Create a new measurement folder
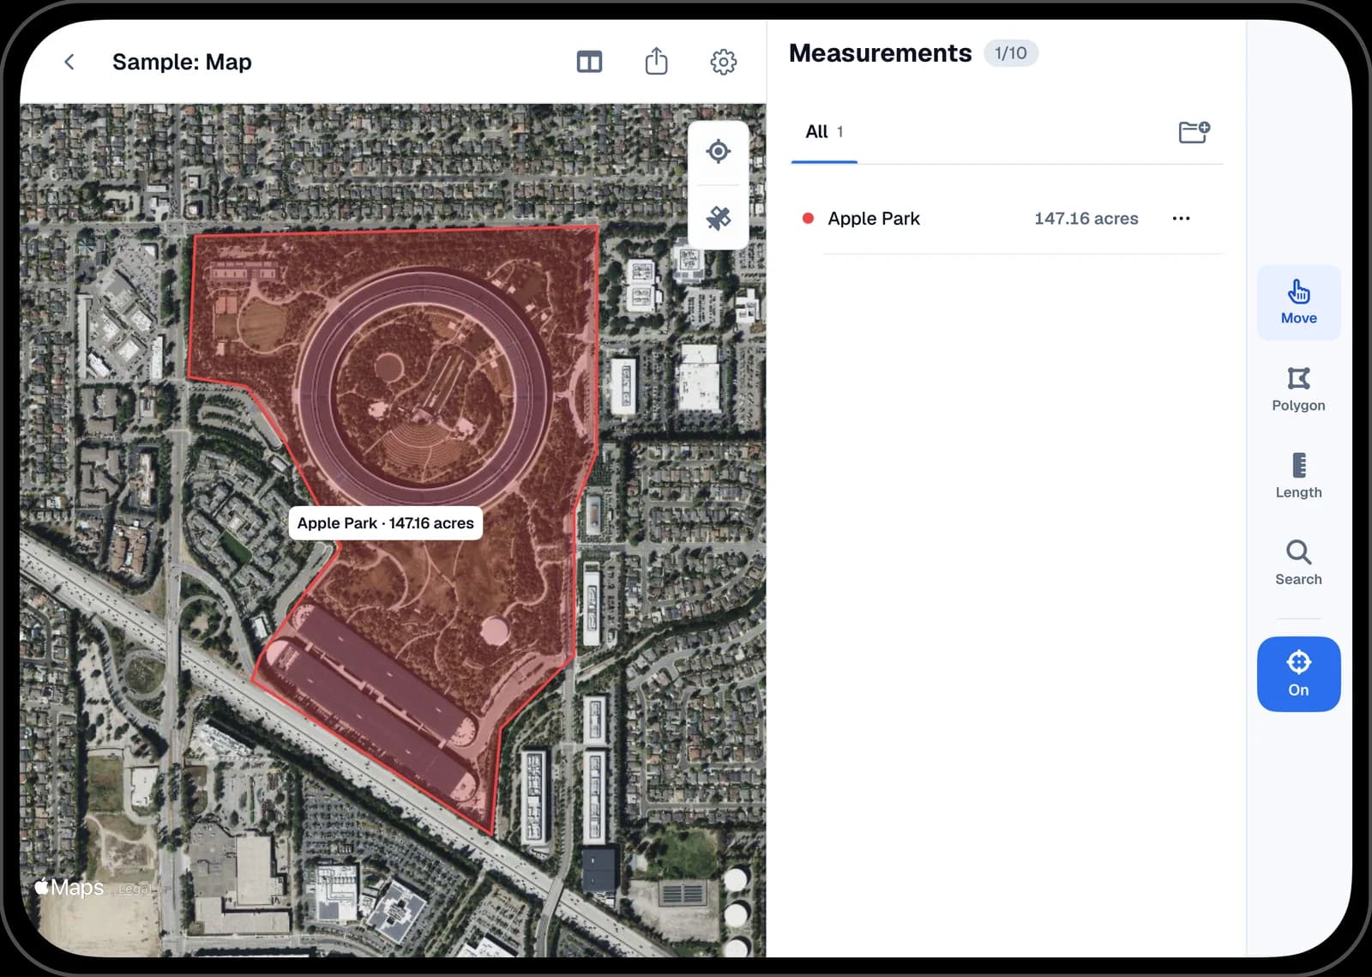This screenshot has width=1372, height=977. [x=1194, y=132]
